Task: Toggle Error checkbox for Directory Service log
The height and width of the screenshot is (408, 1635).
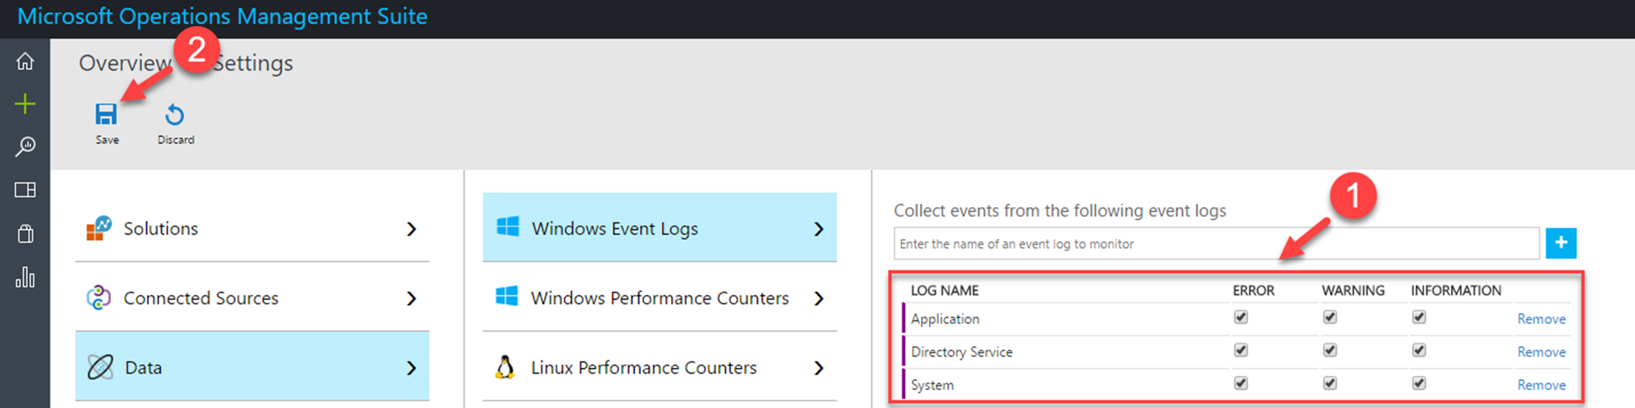Action: [x=1241, y=350]
